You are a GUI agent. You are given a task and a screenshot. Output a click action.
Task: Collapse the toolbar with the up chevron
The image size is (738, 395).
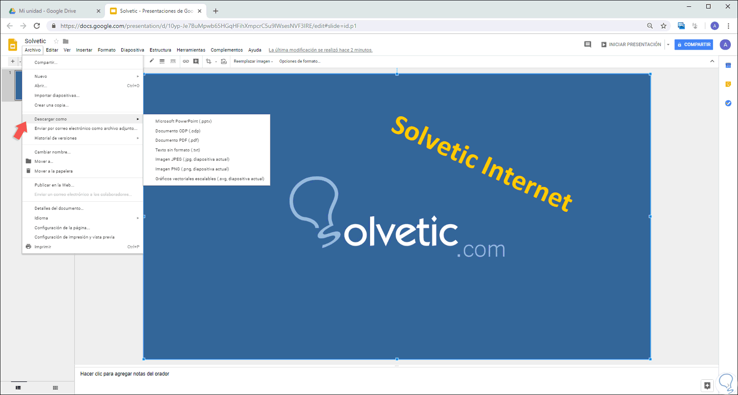712,61
